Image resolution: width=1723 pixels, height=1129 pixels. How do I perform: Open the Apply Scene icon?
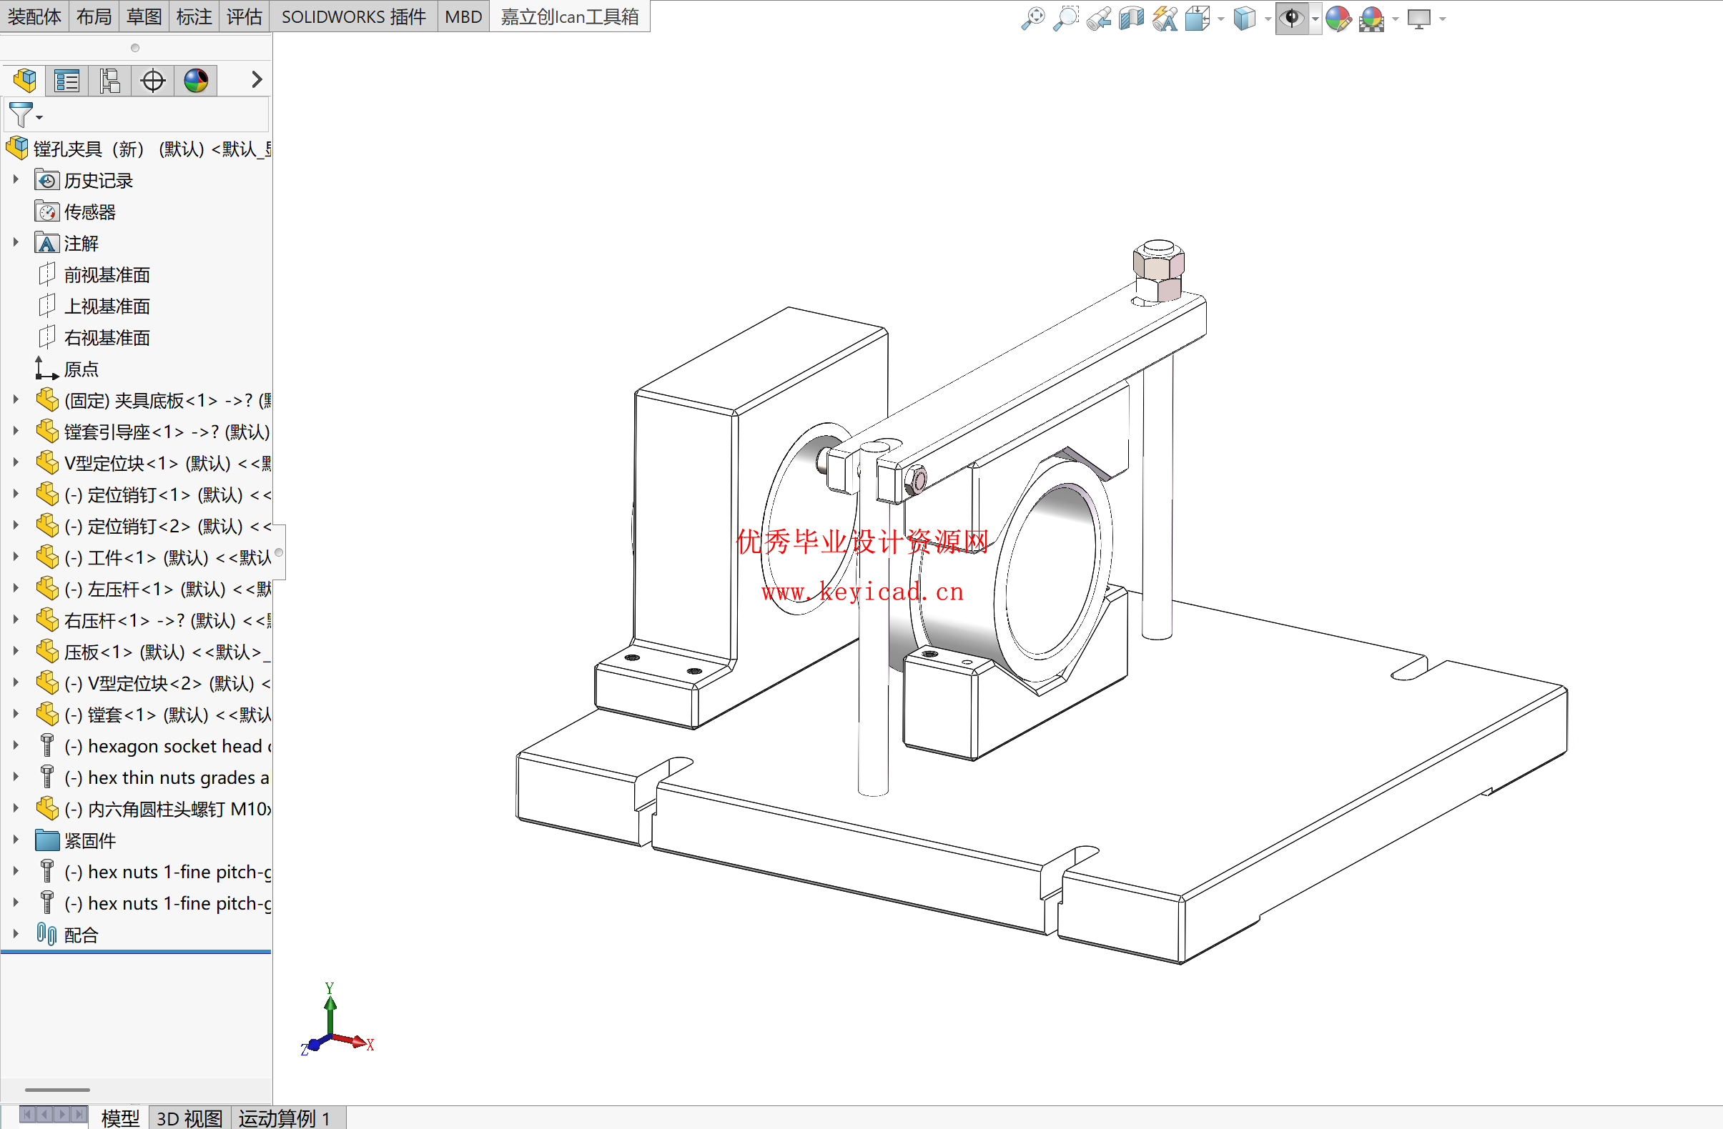pos(1372,18)
